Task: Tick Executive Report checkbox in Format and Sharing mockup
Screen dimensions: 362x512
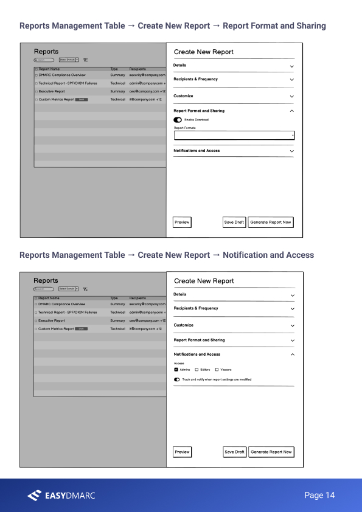Action: tap(37, 91)
